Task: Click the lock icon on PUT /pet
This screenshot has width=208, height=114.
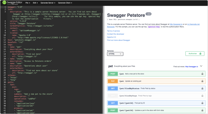Action: tap(202, 81)
